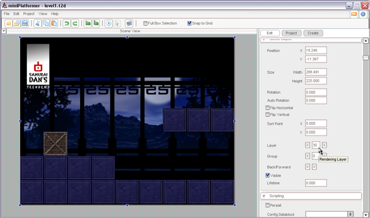The height and width of the screenshot is (218, 370).
Task: Click the Paste clipboard icon
Action: click(54, 23)
